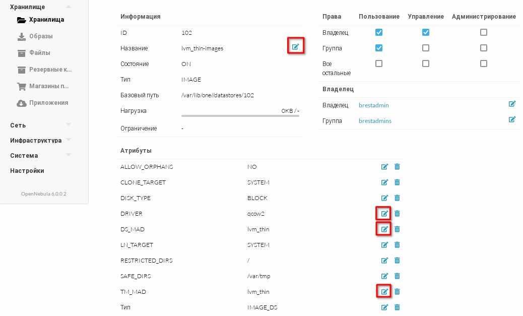Collapse the Хранилище sidebar section

(69, 7)
